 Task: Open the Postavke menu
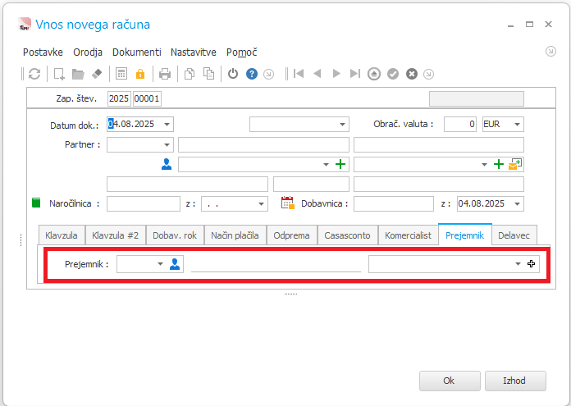[x=43, y=52]
